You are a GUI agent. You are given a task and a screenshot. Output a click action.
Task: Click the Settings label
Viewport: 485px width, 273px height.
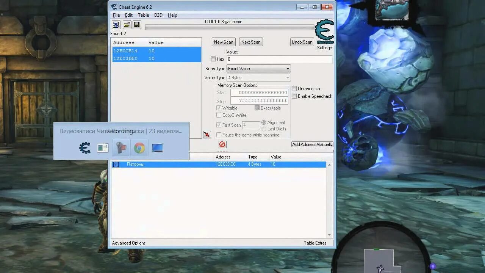pos(324,48)
